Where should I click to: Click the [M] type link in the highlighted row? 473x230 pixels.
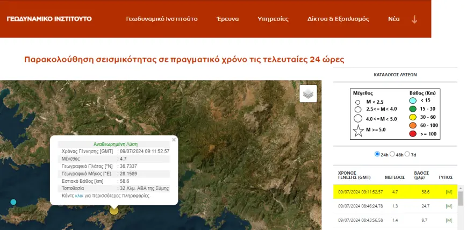[448, 192]
